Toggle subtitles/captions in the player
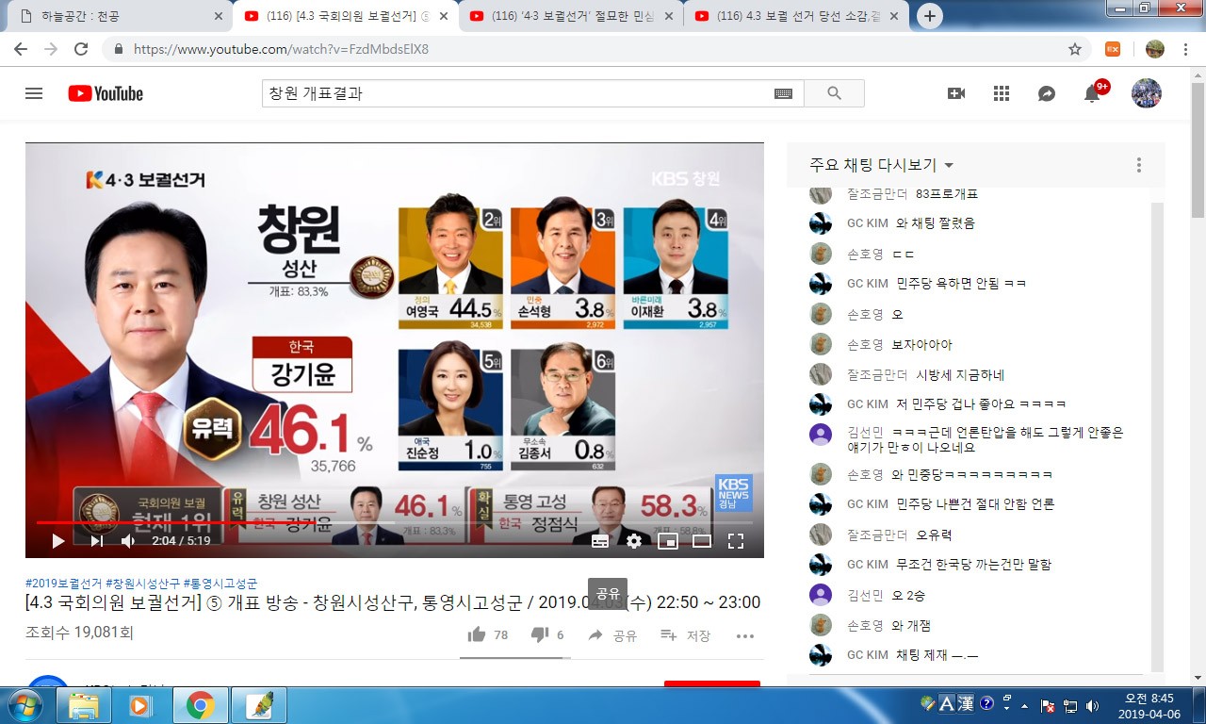This screenshot has height=724, width=1206. point(600,541)
